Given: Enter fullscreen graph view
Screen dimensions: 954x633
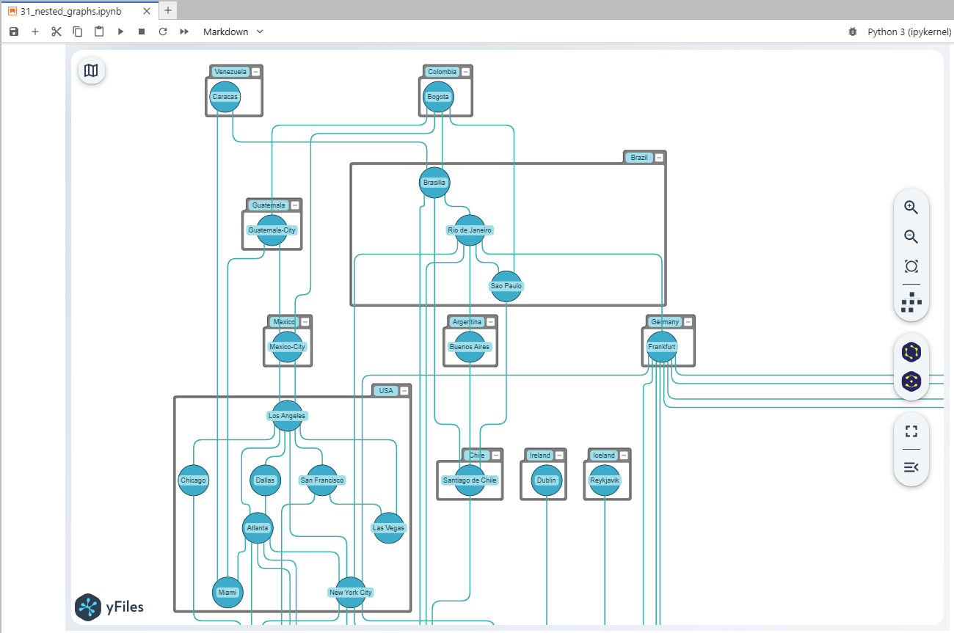Looking at the screenshot, I should coord(911,431).
